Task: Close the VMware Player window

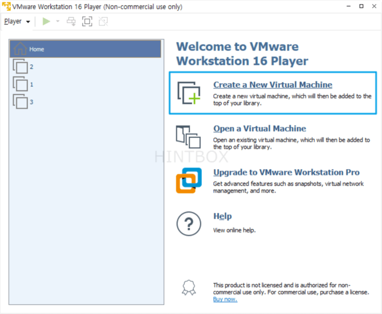Action: tap(374, 6)
